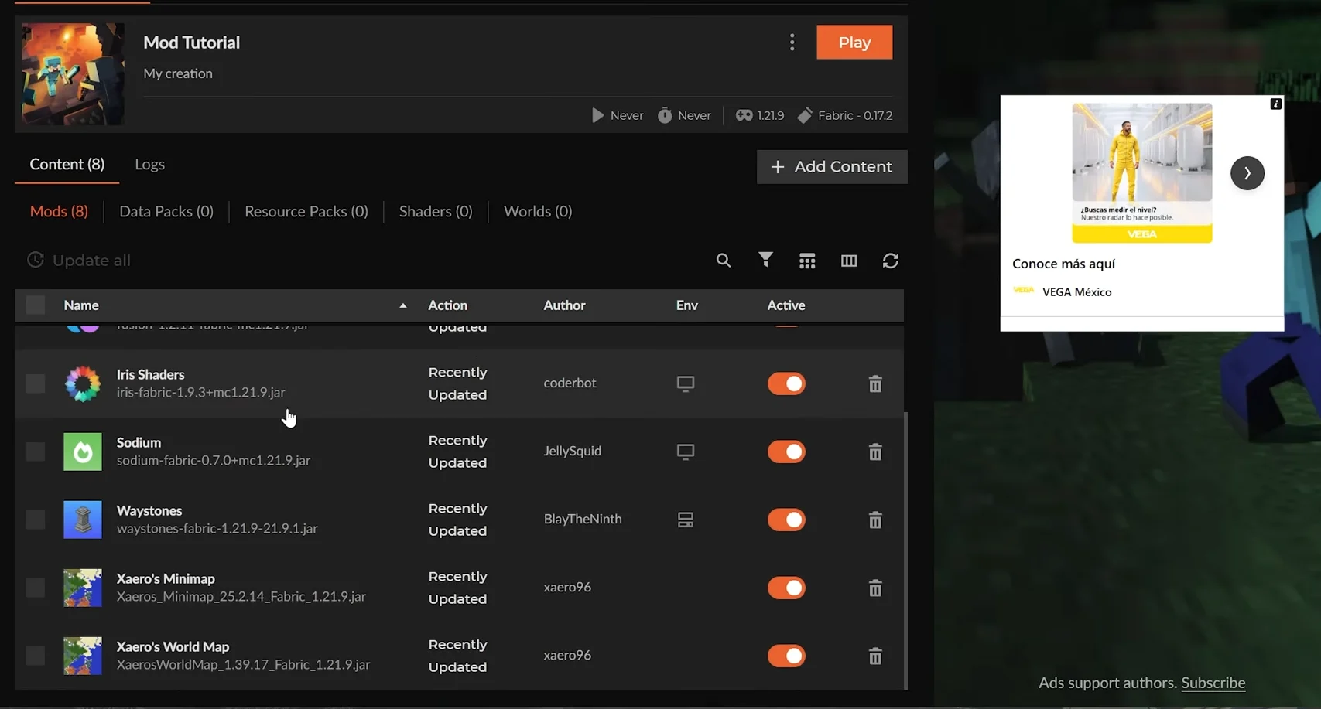Image resolution: width=1321 pixels, height=709 pixels.
Task: Delete Sodium with trash icon
Action: [x=875, y=452]
